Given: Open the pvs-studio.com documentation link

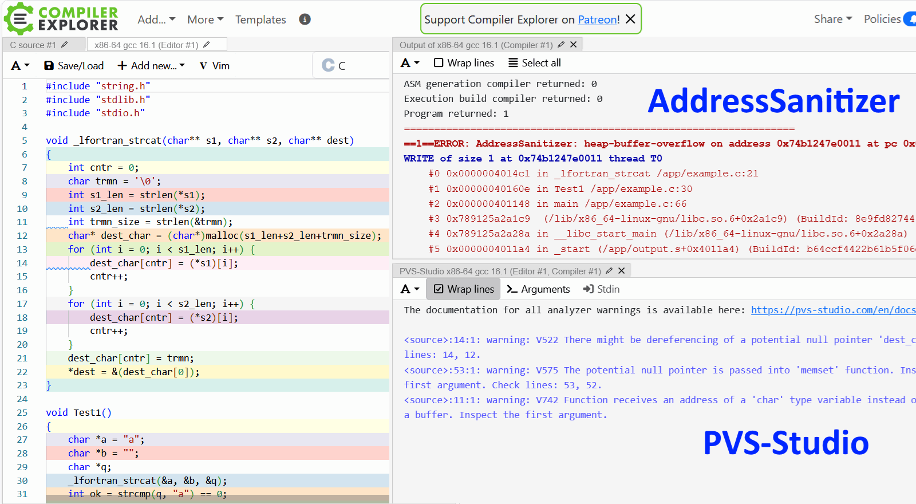Looking at the screenshot, I should 833,310.
